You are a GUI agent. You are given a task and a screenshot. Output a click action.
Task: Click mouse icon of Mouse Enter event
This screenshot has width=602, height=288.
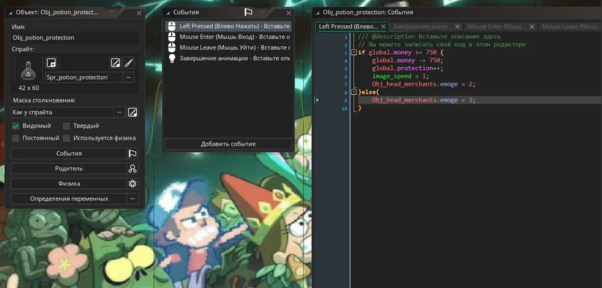[172, 37]
